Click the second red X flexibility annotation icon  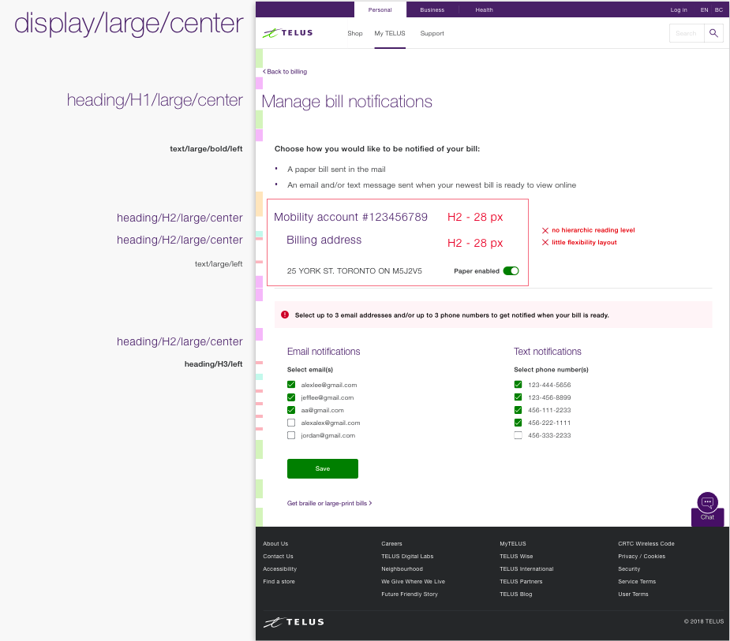544,242
